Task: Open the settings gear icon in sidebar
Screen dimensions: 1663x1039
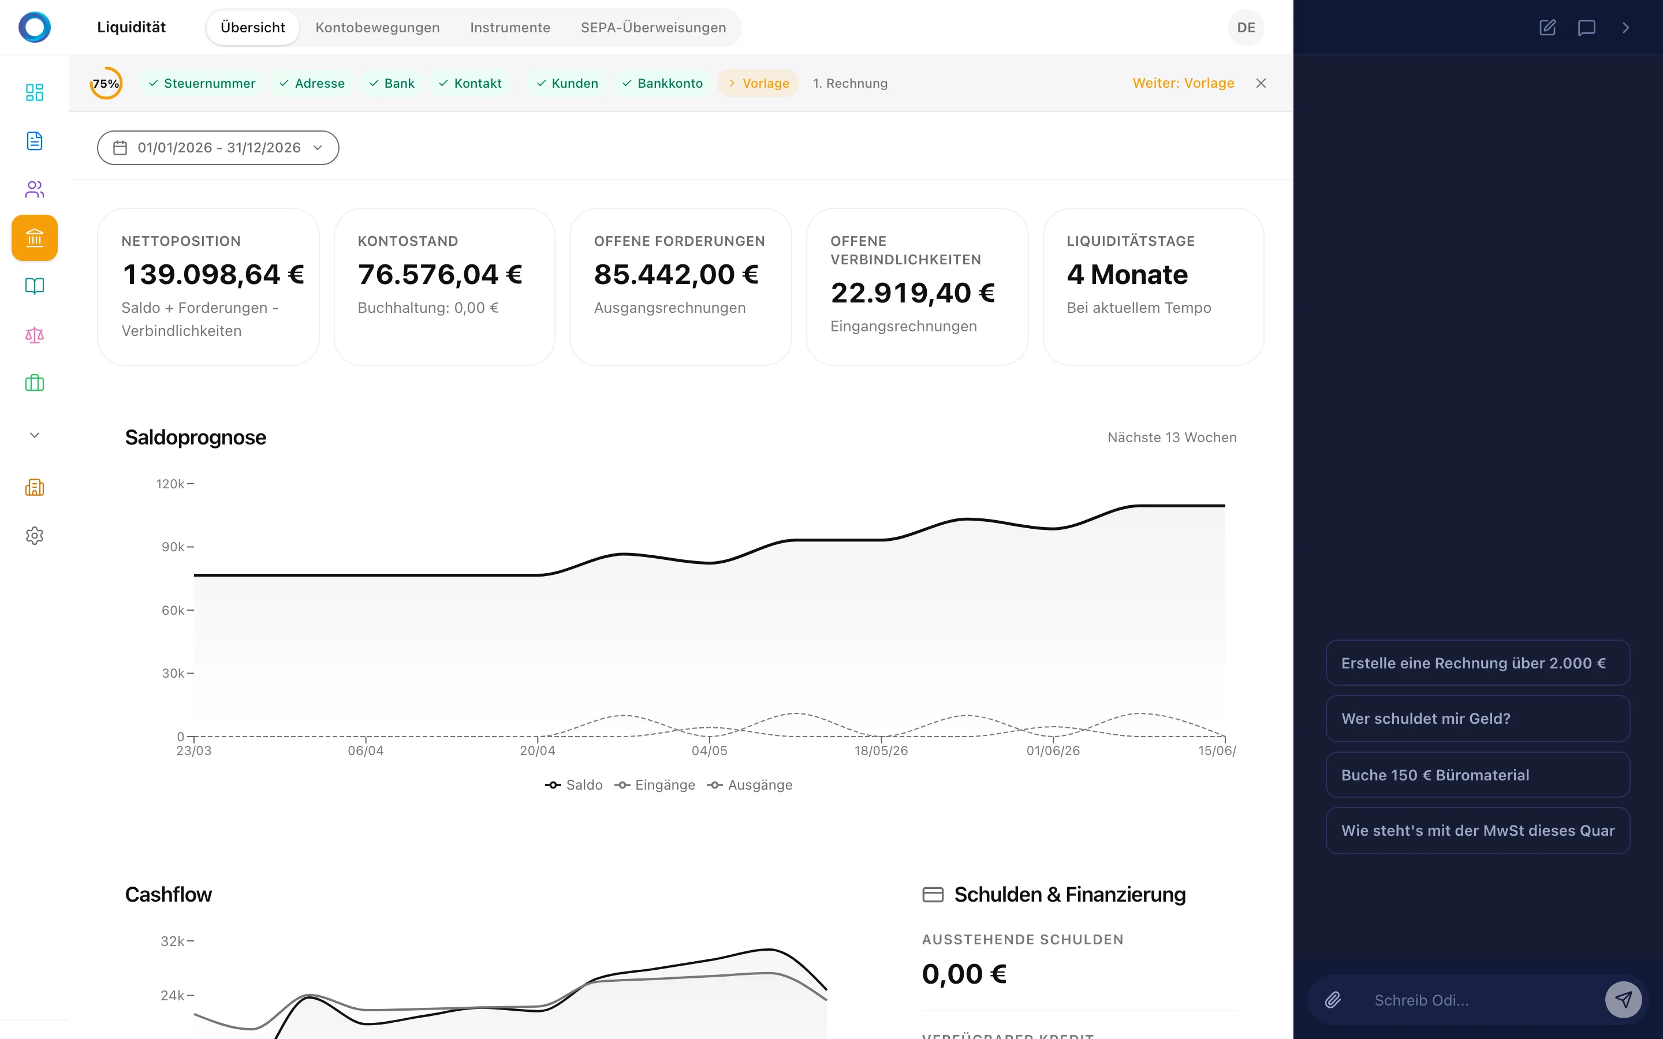Action: point(35,535)
